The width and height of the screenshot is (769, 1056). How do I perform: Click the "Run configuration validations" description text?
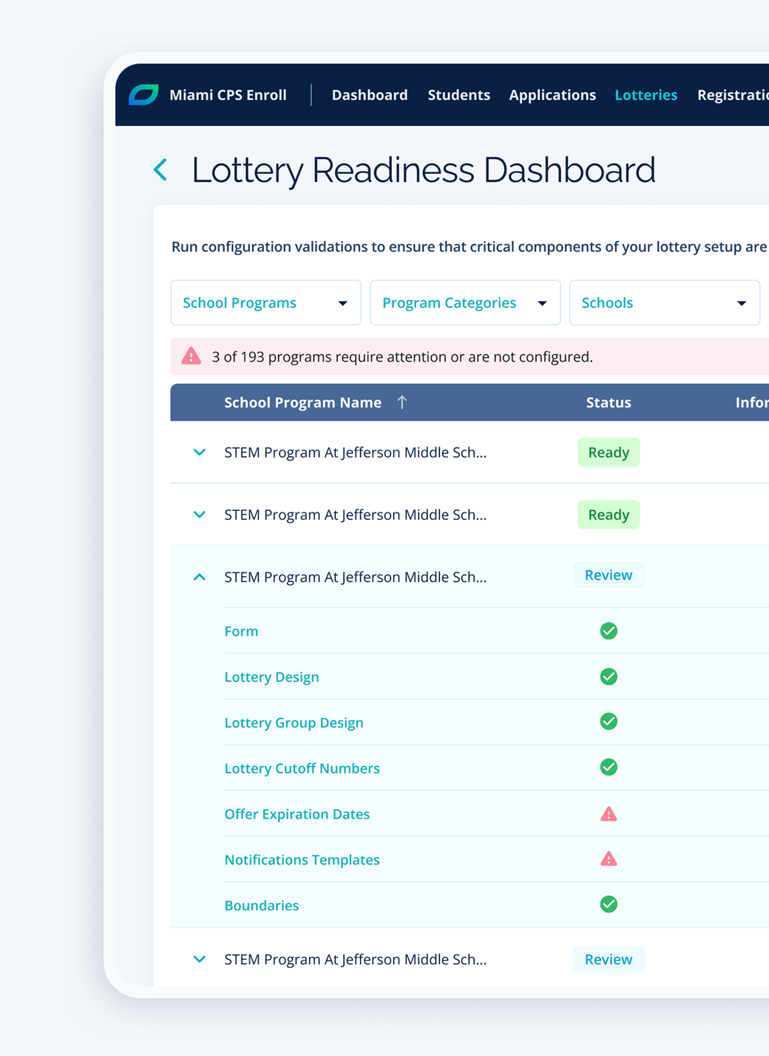click(470, 246)
